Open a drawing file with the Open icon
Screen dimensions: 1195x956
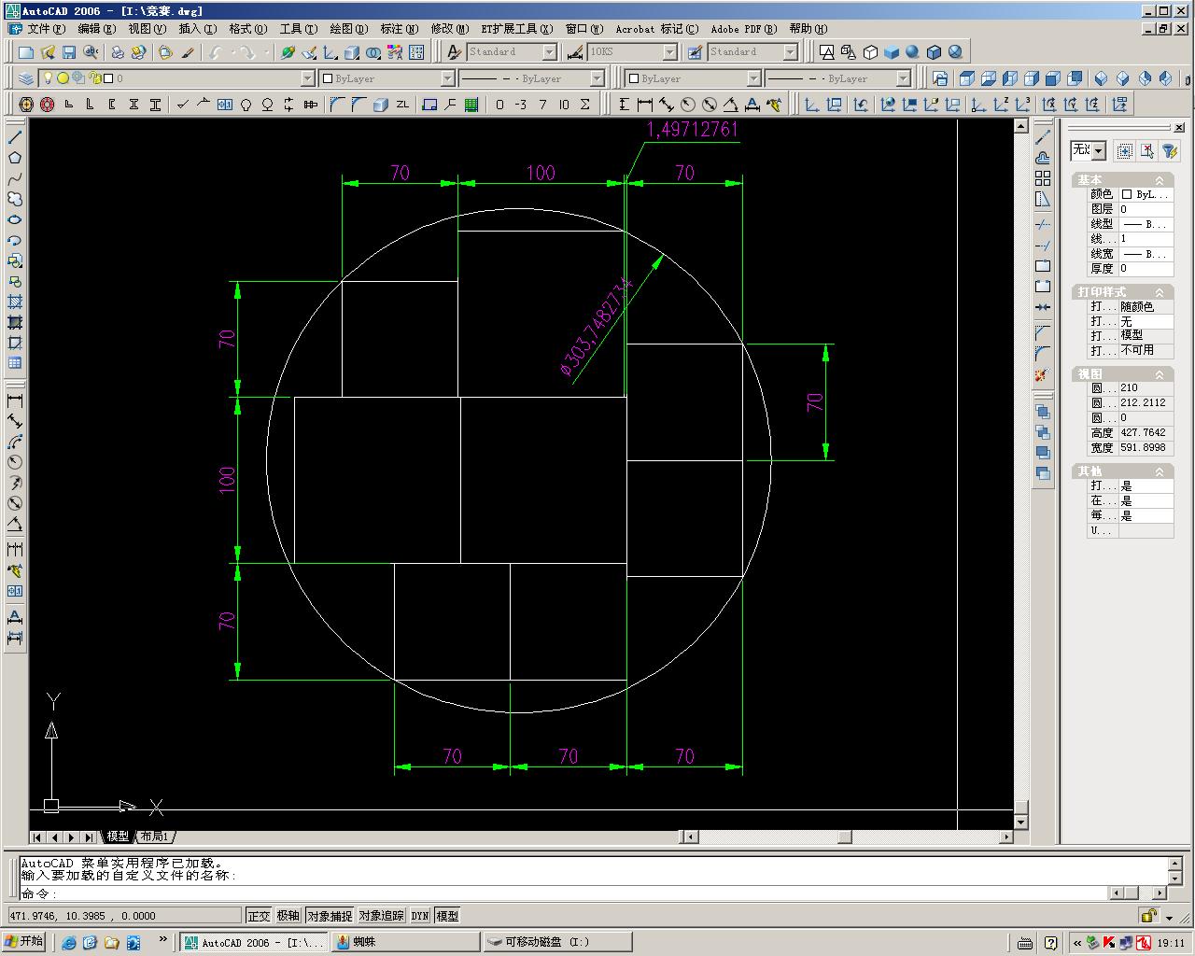point(48,52)
